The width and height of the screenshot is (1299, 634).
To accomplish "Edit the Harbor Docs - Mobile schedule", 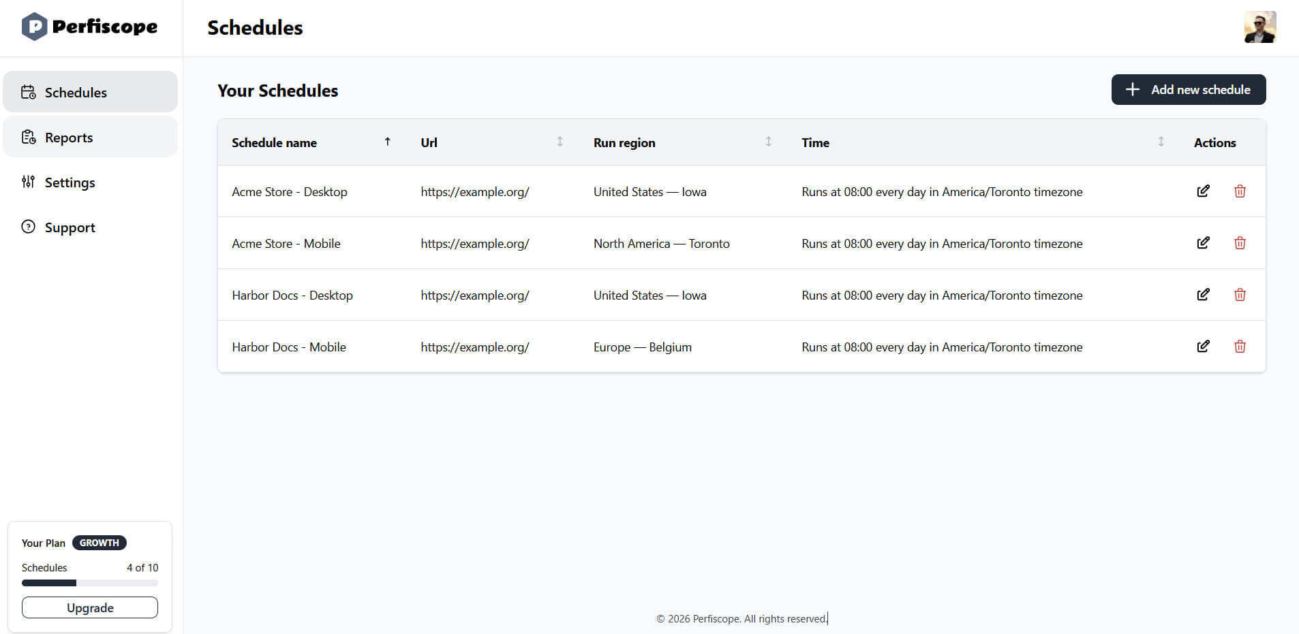I will click(1204, 347).
